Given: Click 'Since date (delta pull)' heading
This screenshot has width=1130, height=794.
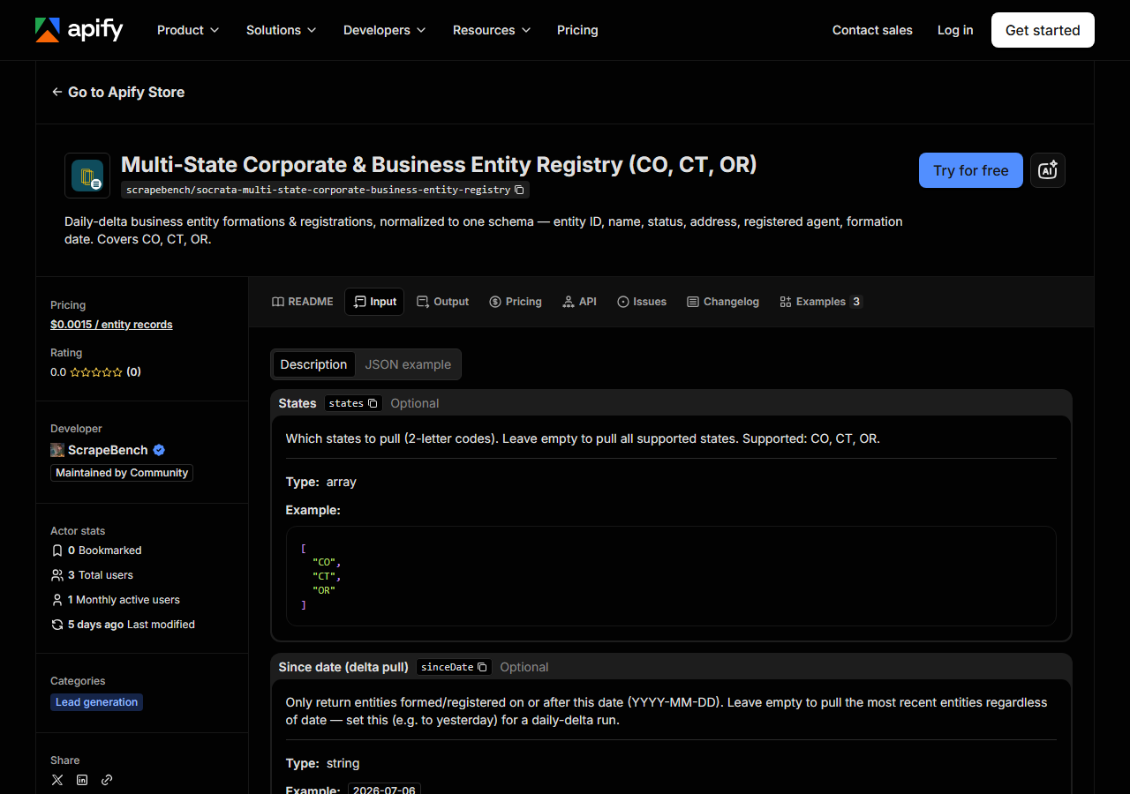Looking at the screenshot, I should [343, 667].
